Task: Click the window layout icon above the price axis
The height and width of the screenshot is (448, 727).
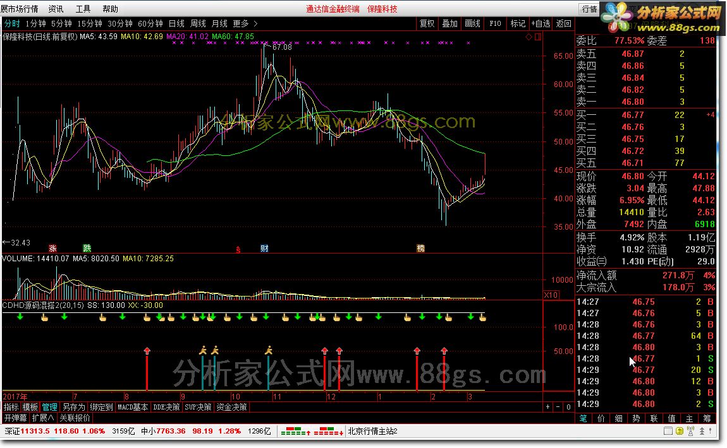Action: point(538,37)
